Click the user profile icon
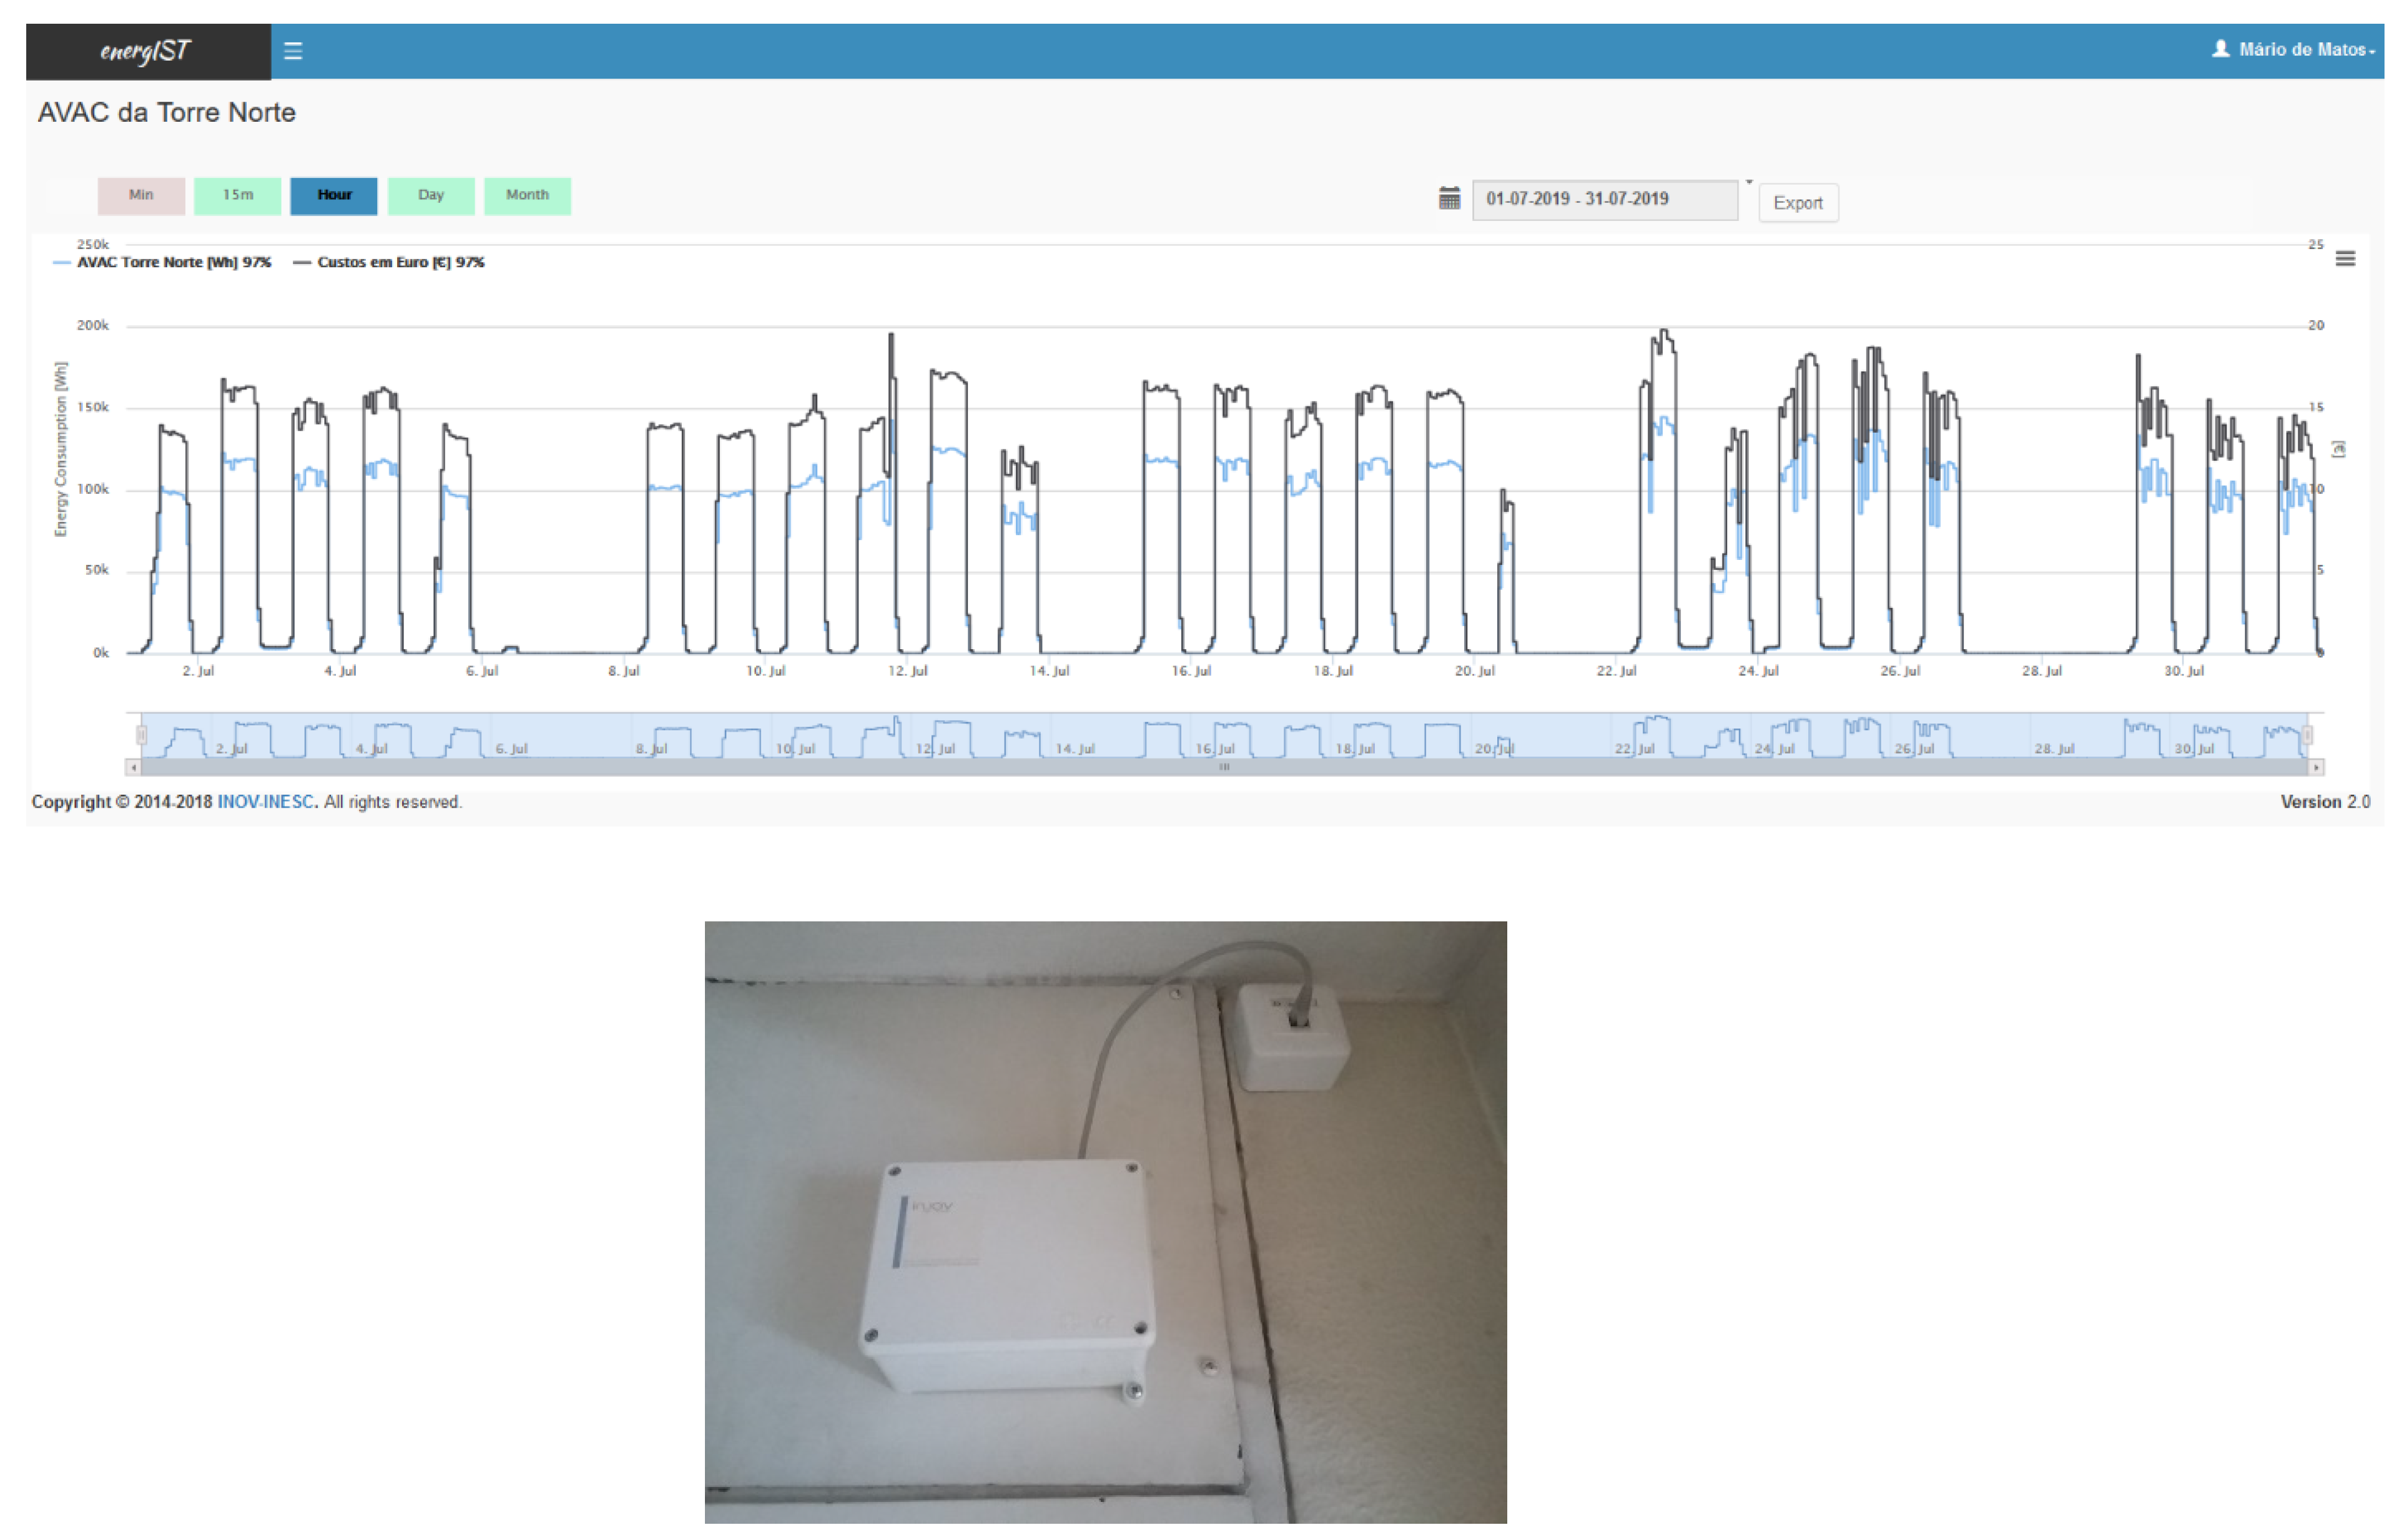 click(x=2220, y=49)
